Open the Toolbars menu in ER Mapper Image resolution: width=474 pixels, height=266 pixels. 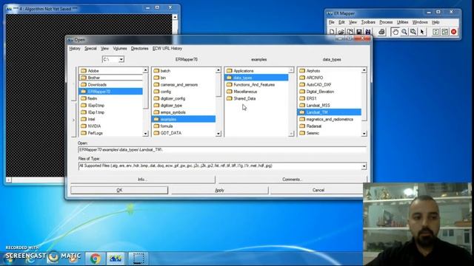point(368,22)
